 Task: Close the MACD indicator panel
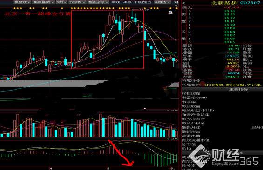176,139
